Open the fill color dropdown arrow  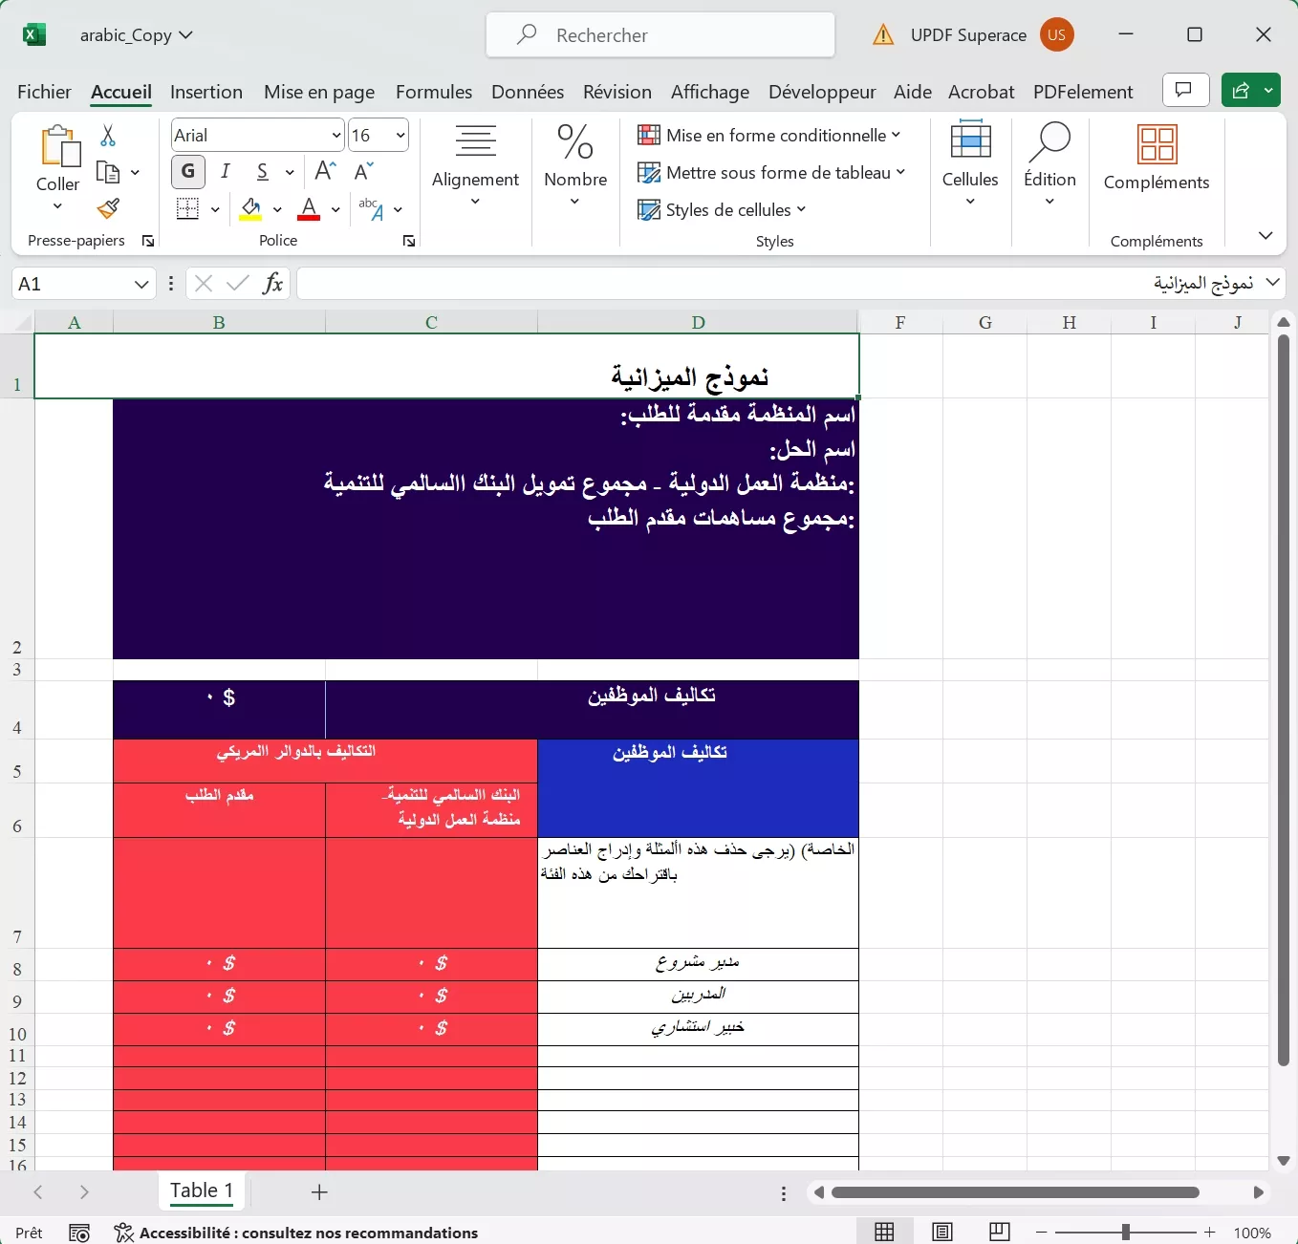[278, 209]
